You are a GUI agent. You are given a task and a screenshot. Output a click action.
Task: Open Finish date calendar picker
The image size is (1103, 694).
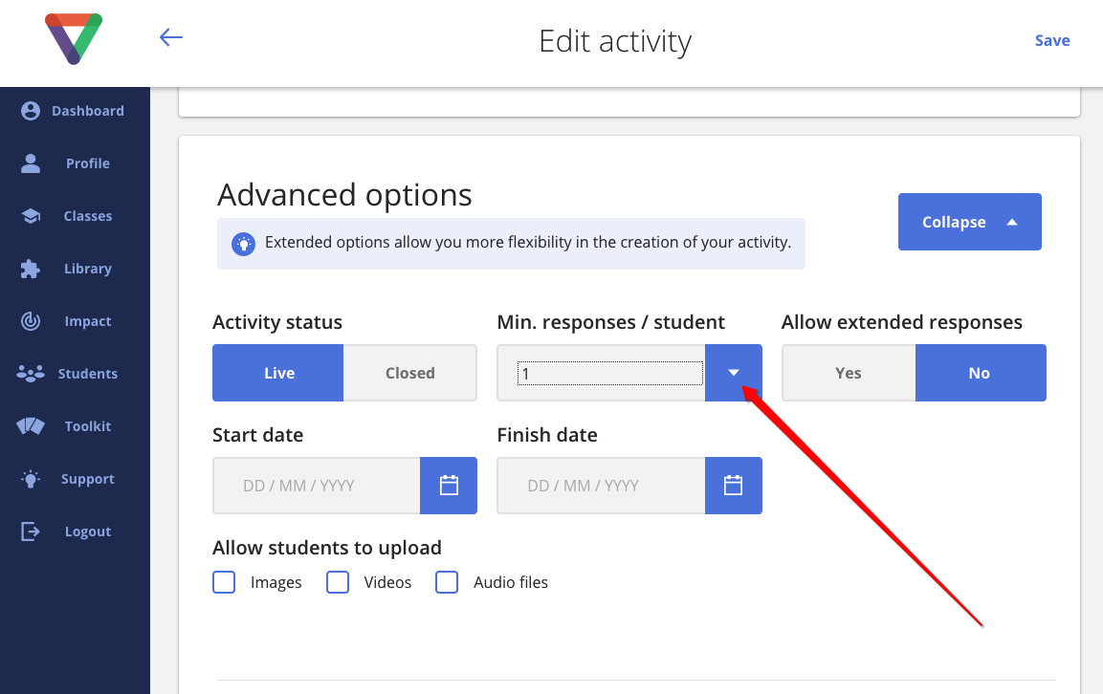tap(734, 486)
